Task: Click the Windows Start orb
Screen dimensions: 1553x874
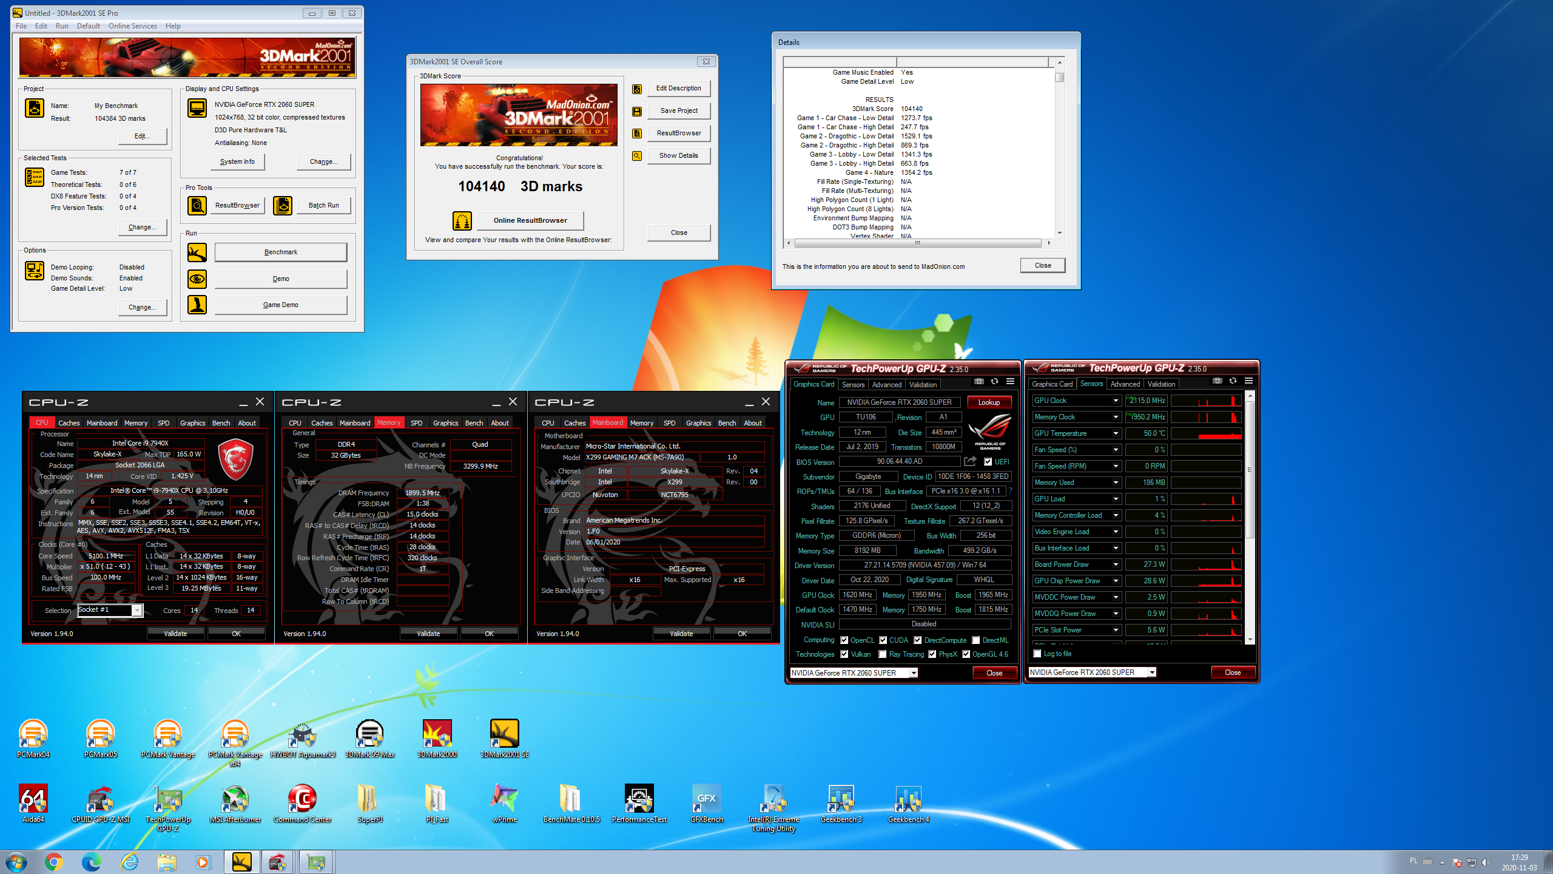Action: tap(16, 862)
